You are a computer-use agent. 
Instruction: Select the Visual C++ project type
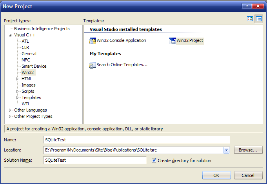pos(25,35)
